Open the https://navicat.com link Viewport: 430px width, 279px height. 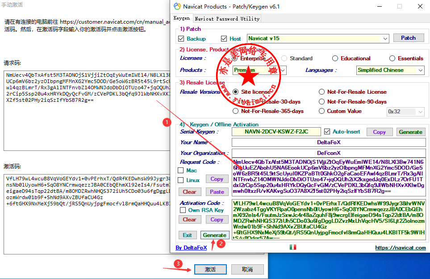point(401,247)
